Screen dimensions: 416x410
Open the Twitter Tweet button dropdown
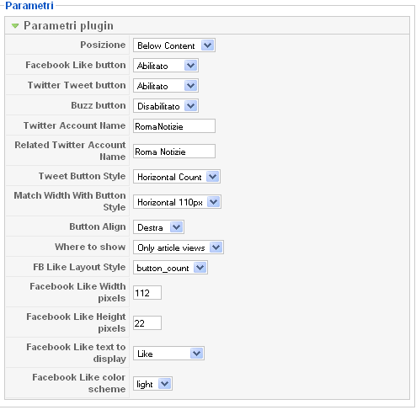pos(166,86)
